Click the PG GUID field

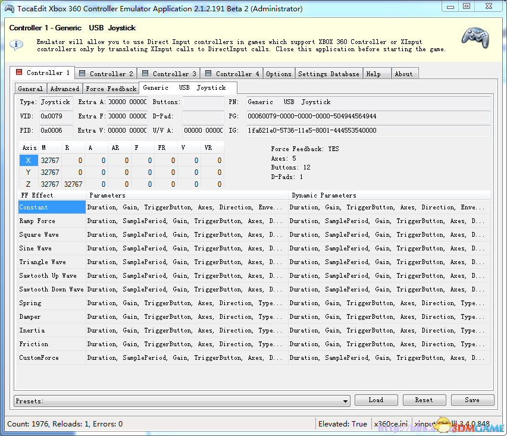click(x=368, y=117)
